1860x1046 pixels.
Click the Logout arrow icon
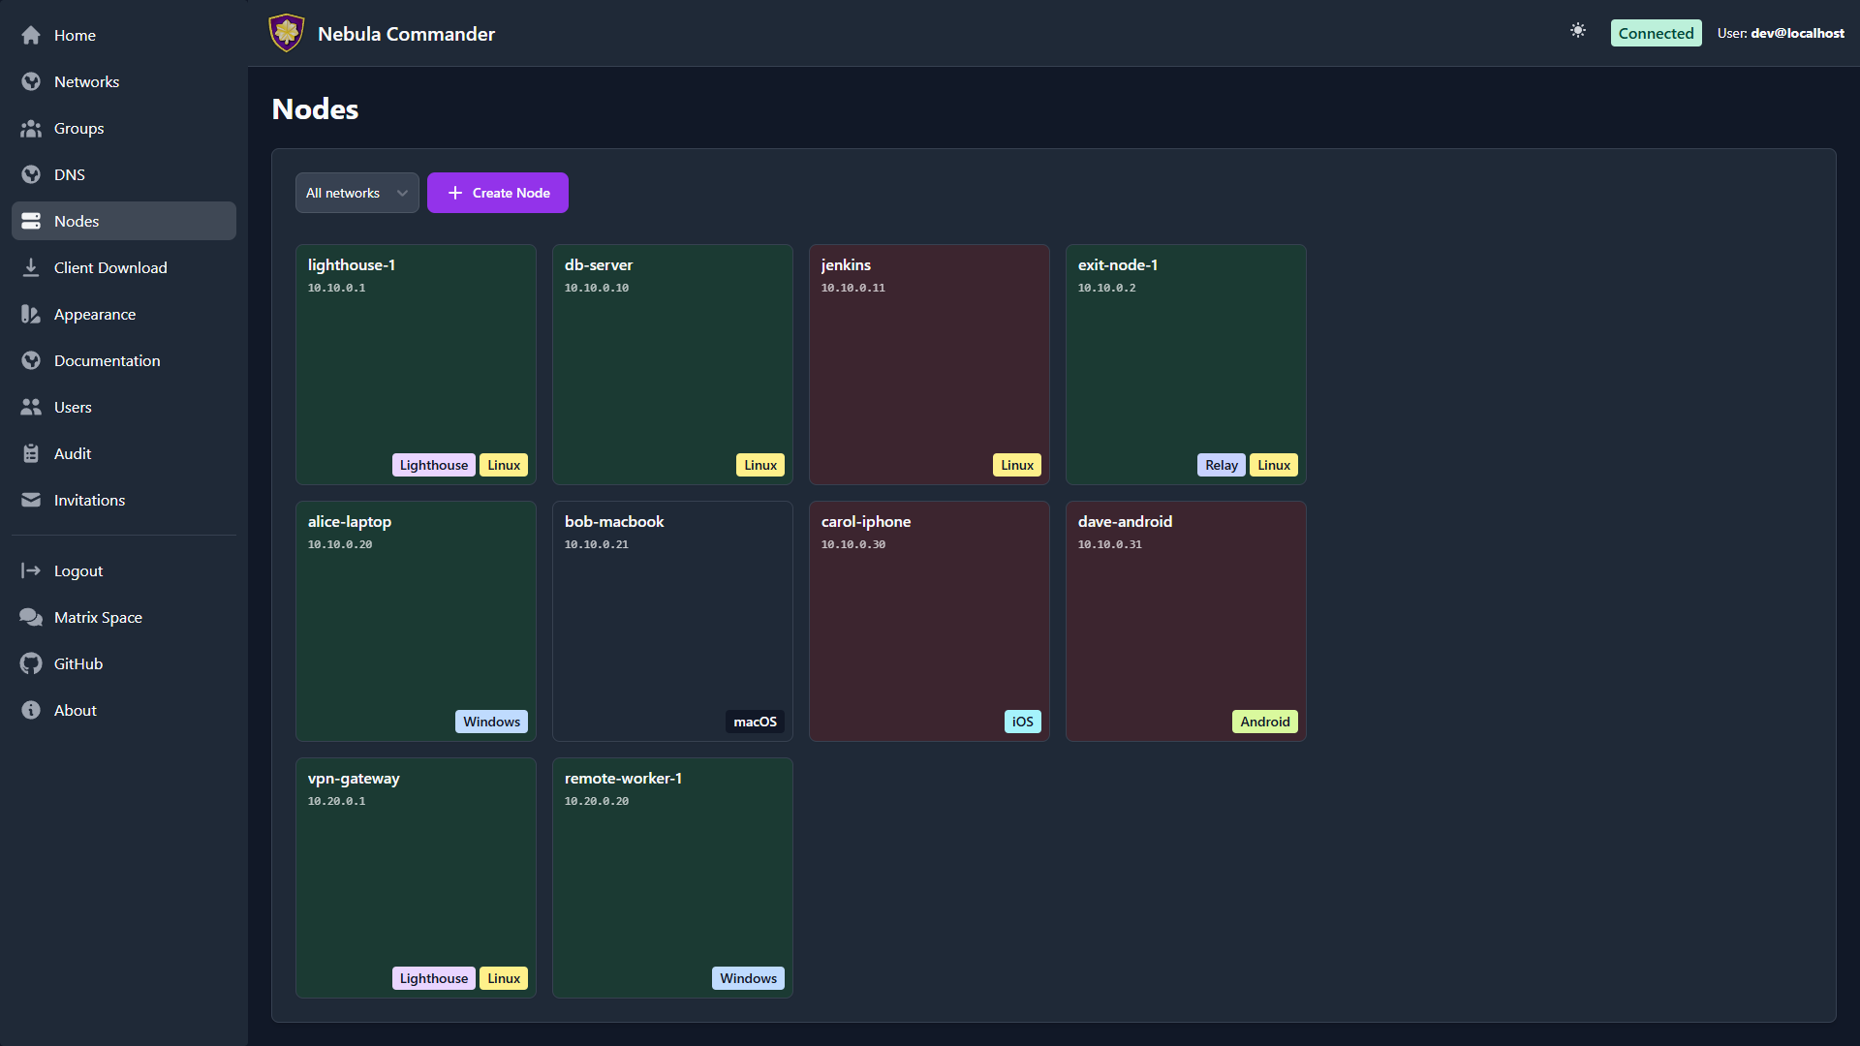[31, 570]
